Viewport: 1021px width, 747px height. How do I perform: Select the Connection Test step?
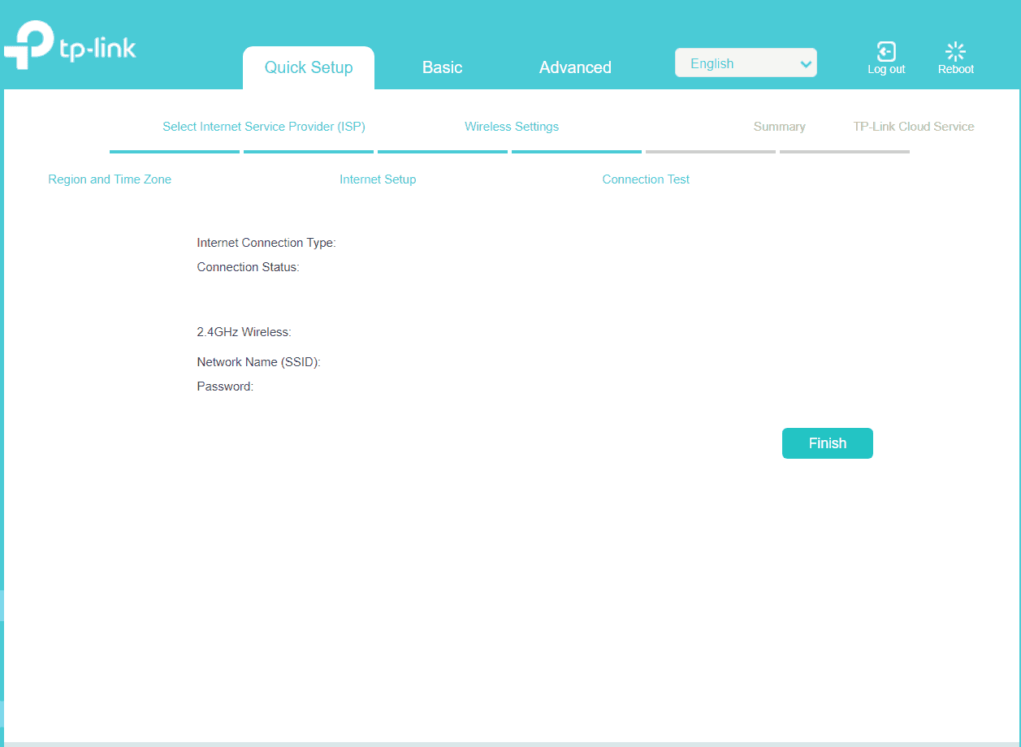[x=646, y=179]
